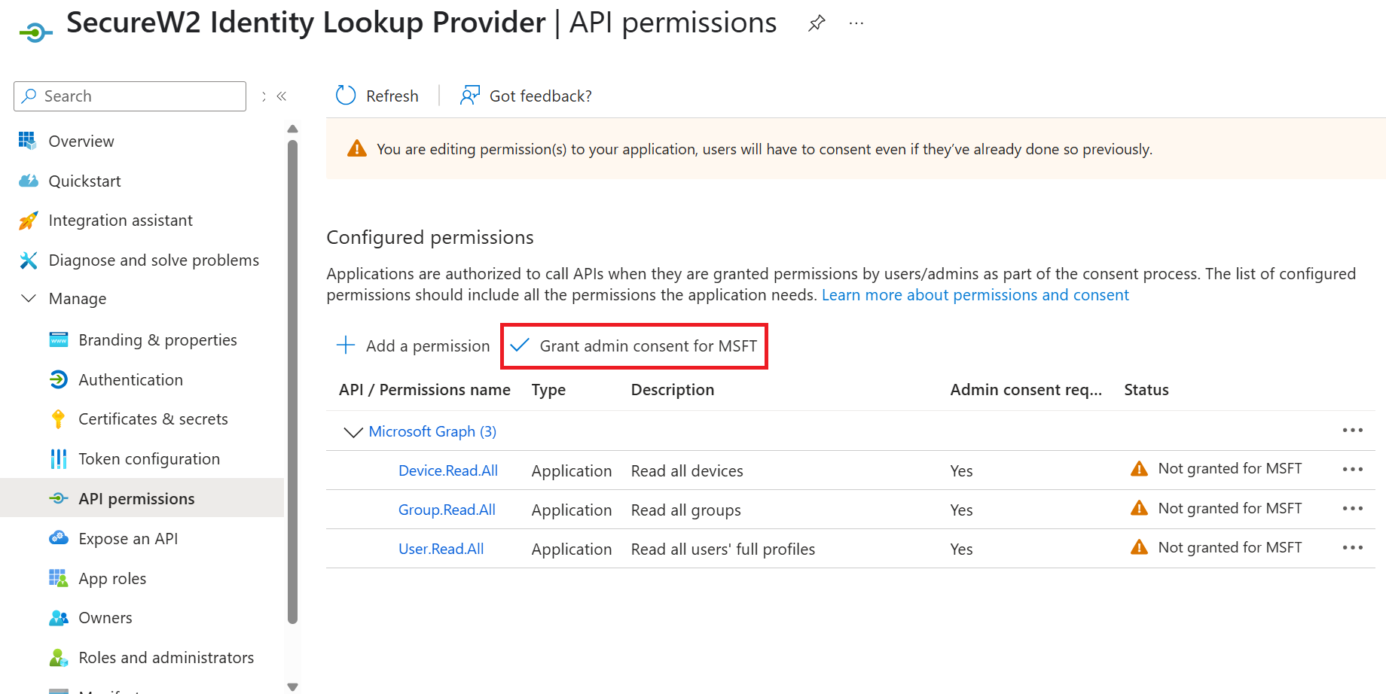Open more options for Microsoft Graph group

(1352, 431)
